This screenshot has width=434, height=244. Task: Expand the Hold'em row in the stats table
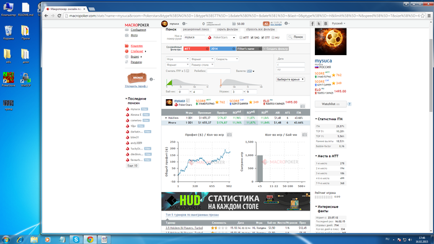click(x=166, y=118)
